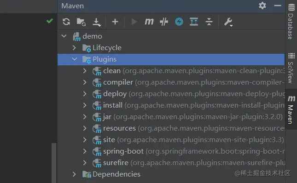Select the clean plugin row
Image resolution: width=297 pixels, height=183 pixels.
tap(171, 71)
